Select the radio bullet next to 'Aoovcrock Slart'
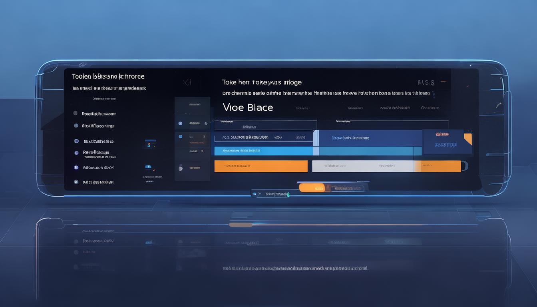 (x=76, y=167)
